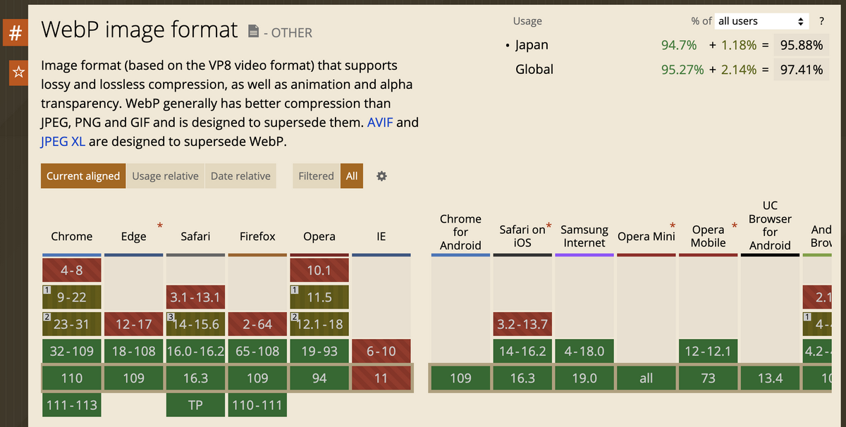Image resolution: width=846 pixels, height=427 pixels.
Task: Click red asterisk next to Edge
Action: tap(160, 226)
